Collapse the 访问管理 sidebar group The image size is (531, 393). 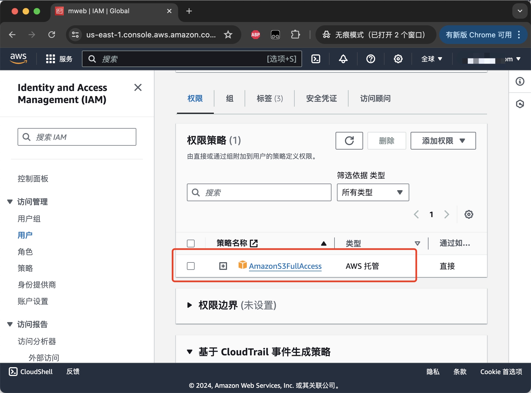point(10,202)
